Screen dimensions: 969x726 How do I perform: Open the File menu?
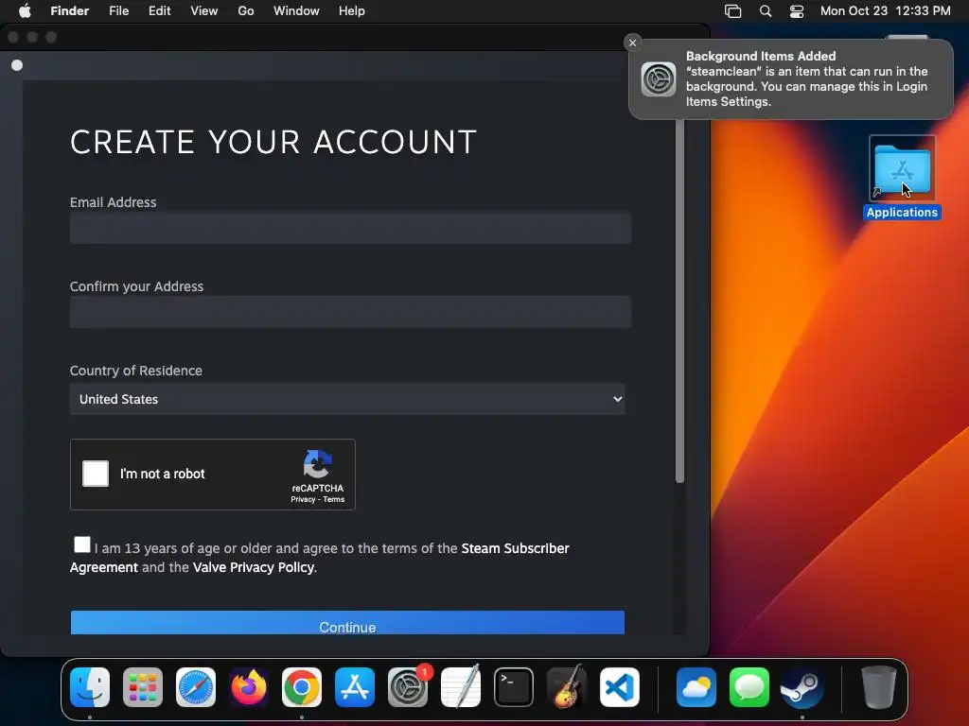coord(118,11)
